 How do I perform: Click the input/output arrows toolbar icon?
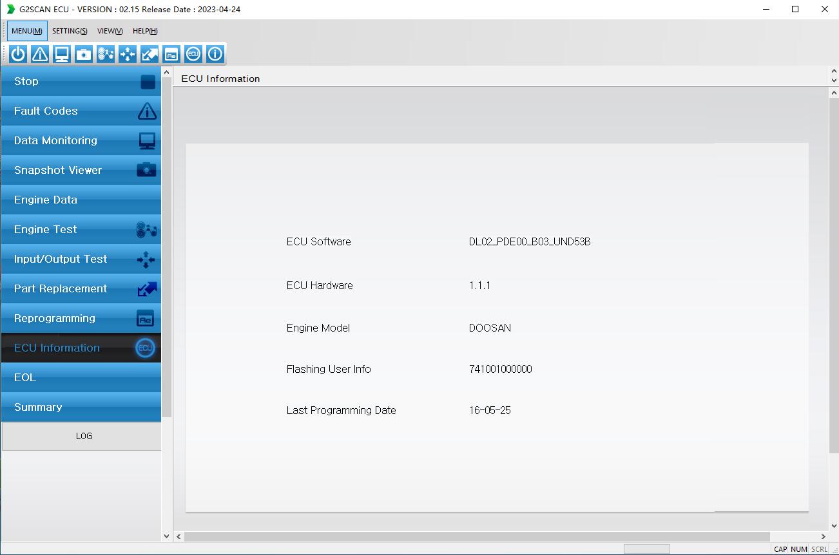(128, 54)
